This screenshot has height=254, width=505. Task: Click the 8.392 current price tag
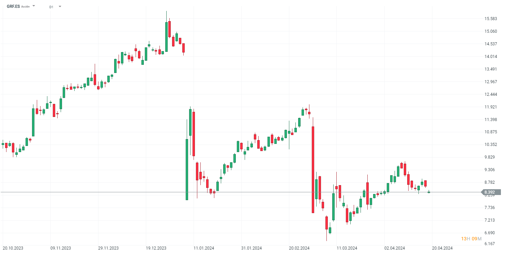click(x=490, y=192)
